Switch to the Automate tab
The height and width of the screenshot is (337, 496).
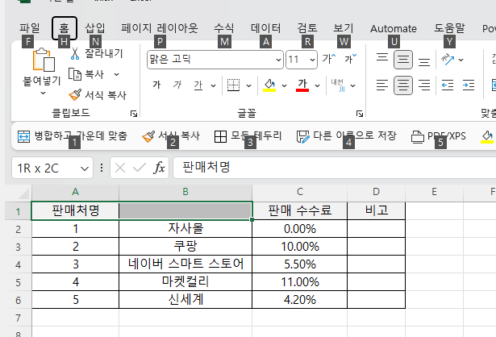coord(394,29)
